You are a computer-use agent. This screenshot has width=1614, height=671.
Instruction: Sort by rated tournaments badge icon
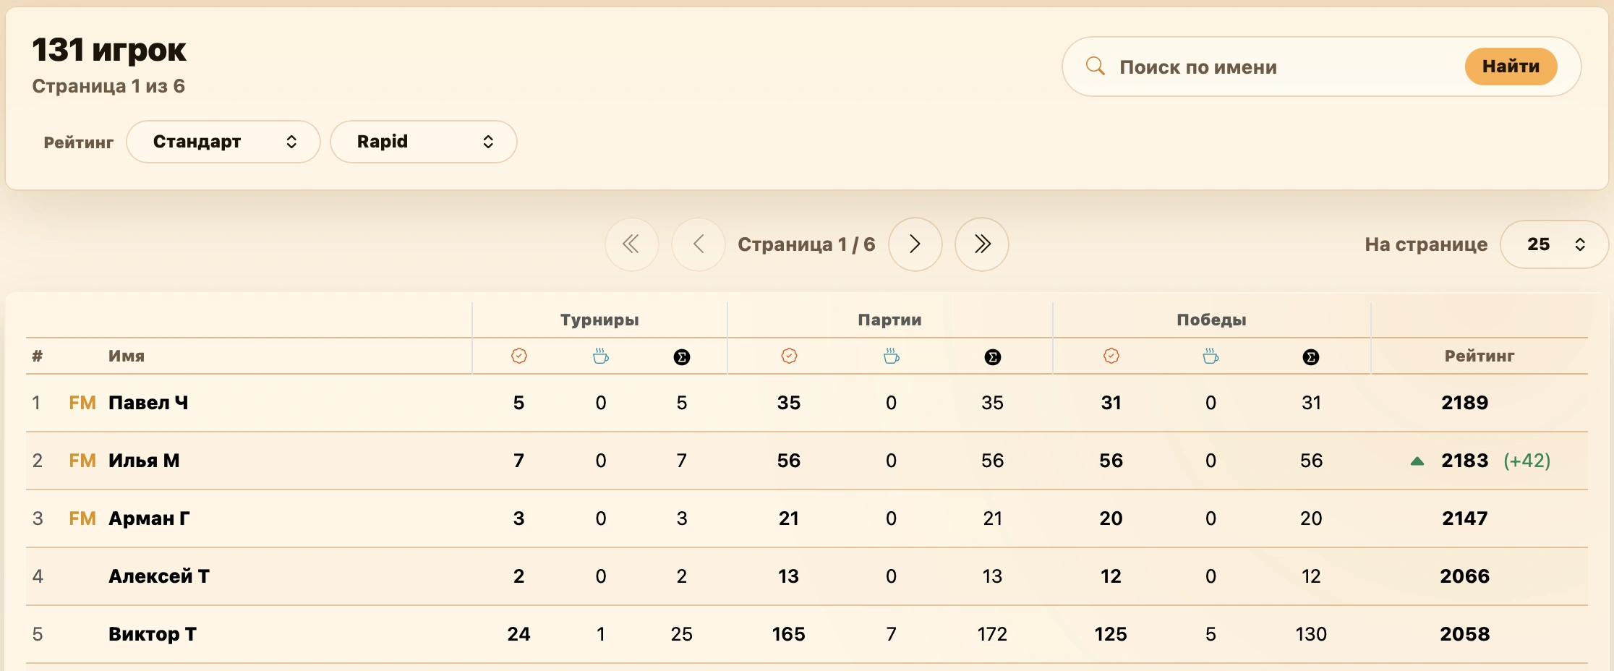coord(519,356)
